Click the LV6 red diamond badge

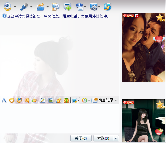point(128,16)
